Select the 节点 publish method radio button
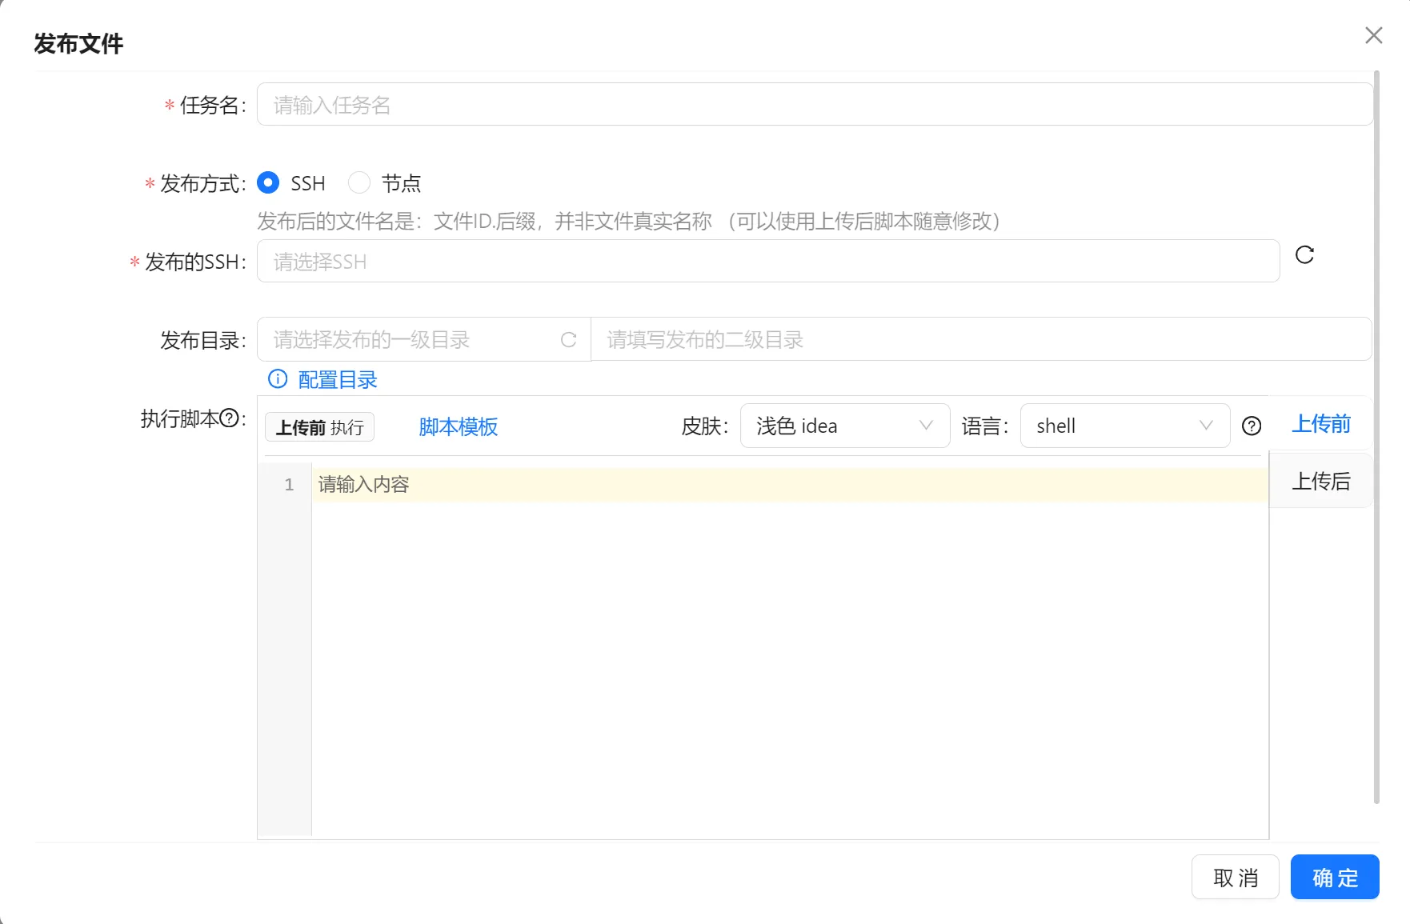 coord(359,183)
